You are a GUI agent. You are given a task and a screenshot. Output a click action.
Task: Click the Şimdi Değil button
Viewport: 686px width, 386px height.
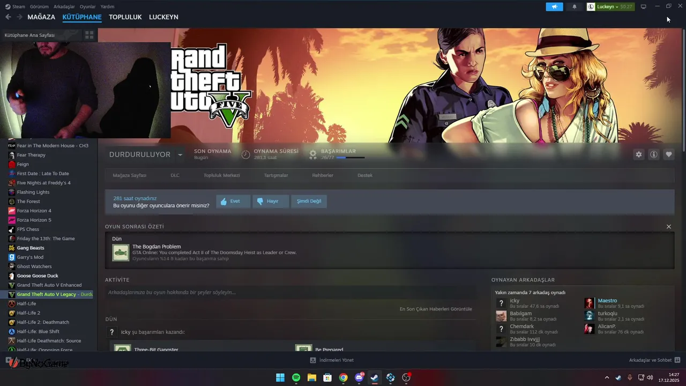(309, 201)
